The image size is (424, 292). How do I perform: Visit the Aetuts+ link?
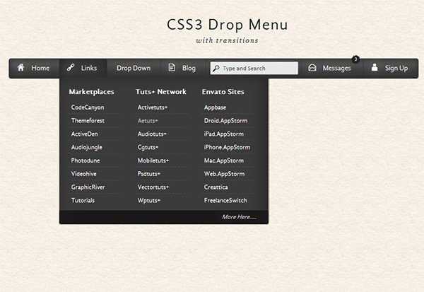pyautogui.click(x=148, y=121)
